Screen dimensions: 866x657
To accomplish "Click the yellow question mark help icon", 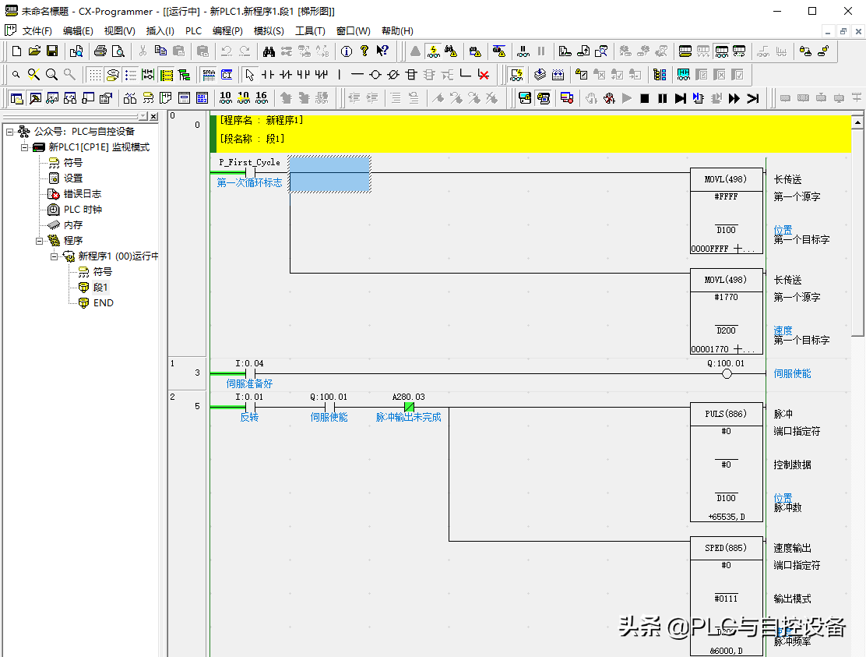I will (x=364, y=51).
